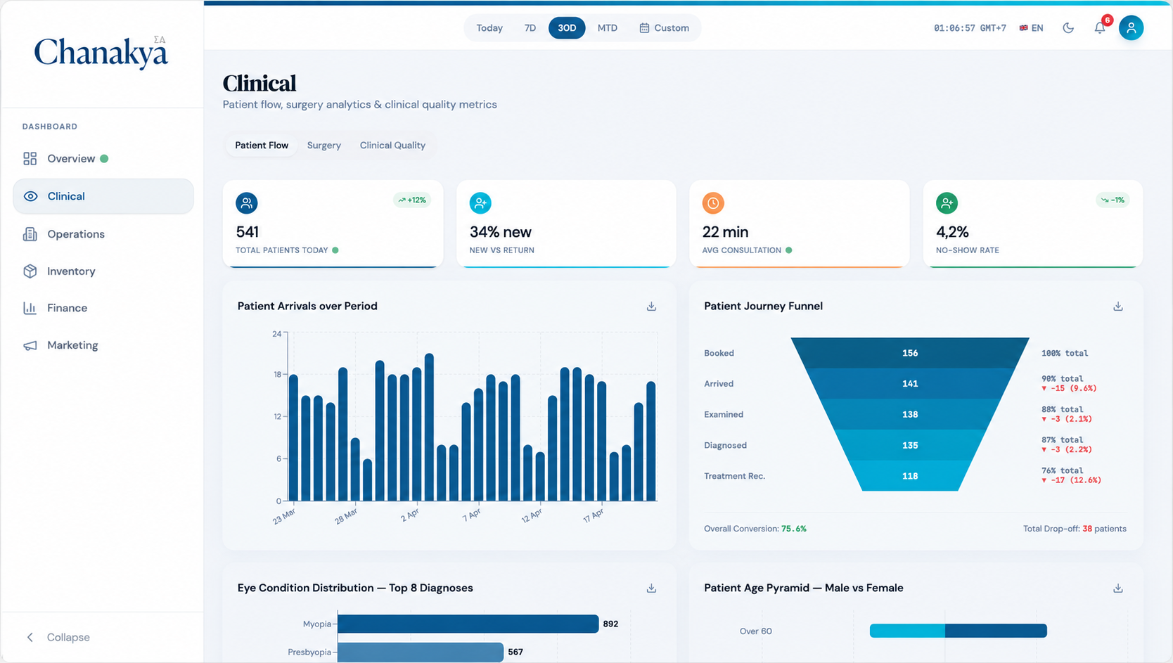The width and height of the screenshot is (1173, 663).
Task: Click the '34% new' value
Action: click(x=500, y=232)
